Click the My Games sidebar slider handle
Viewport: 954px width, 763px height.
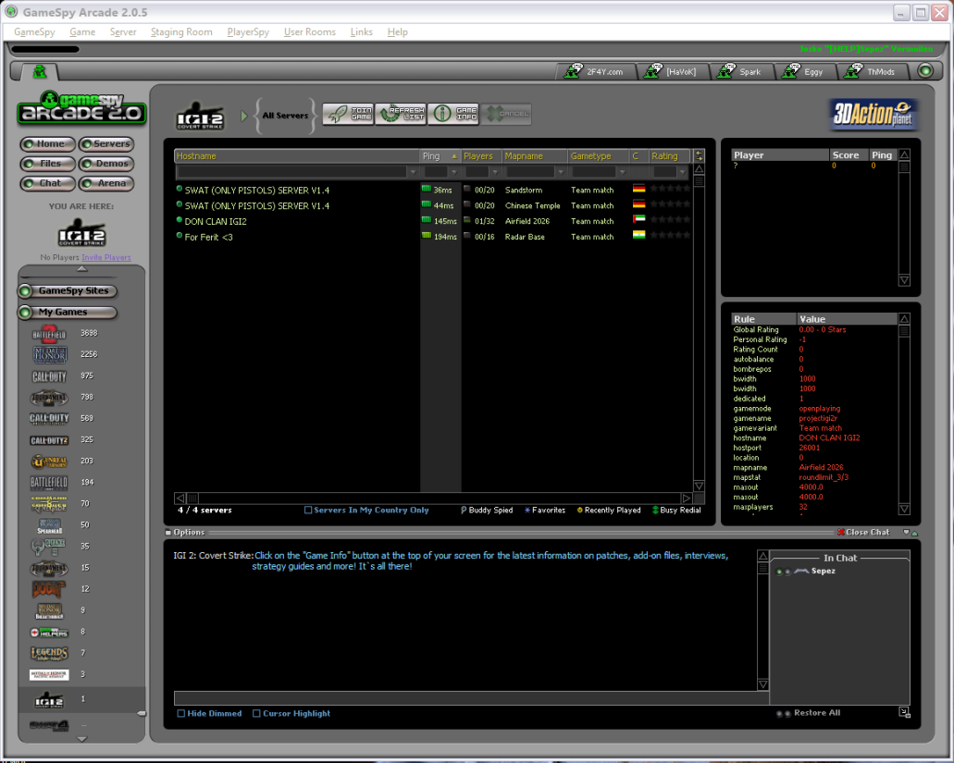[x=142, y=714]
